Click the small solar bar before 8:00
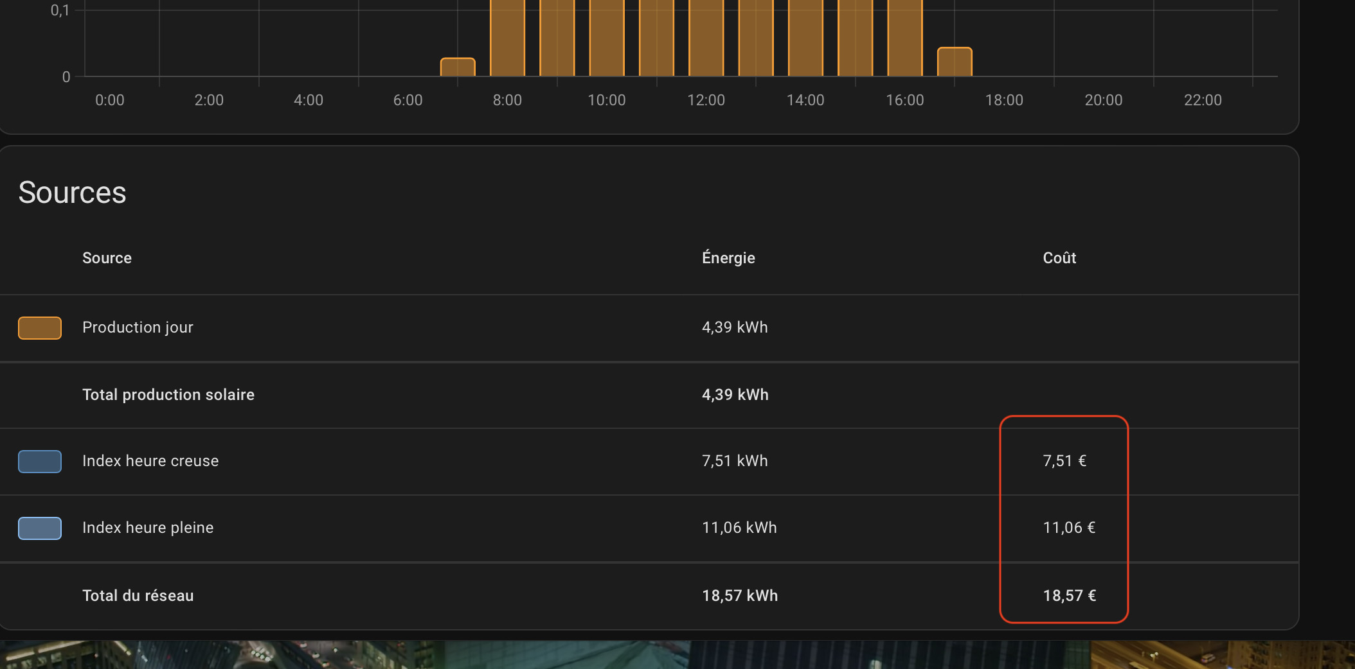 click(458, 67)
